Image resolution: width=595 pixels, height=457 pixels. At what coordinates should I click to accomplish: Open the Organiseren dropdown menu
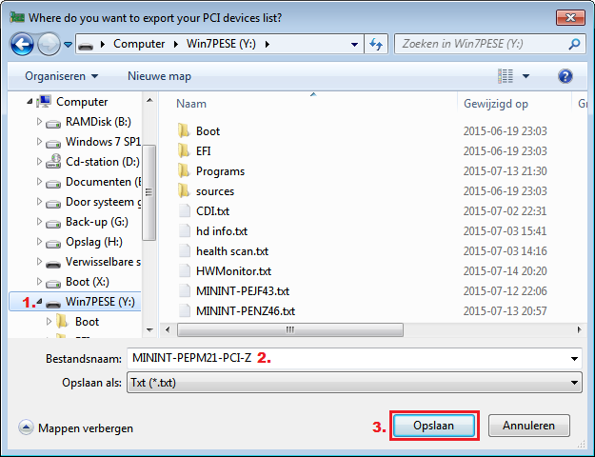(x=62, y=76)
